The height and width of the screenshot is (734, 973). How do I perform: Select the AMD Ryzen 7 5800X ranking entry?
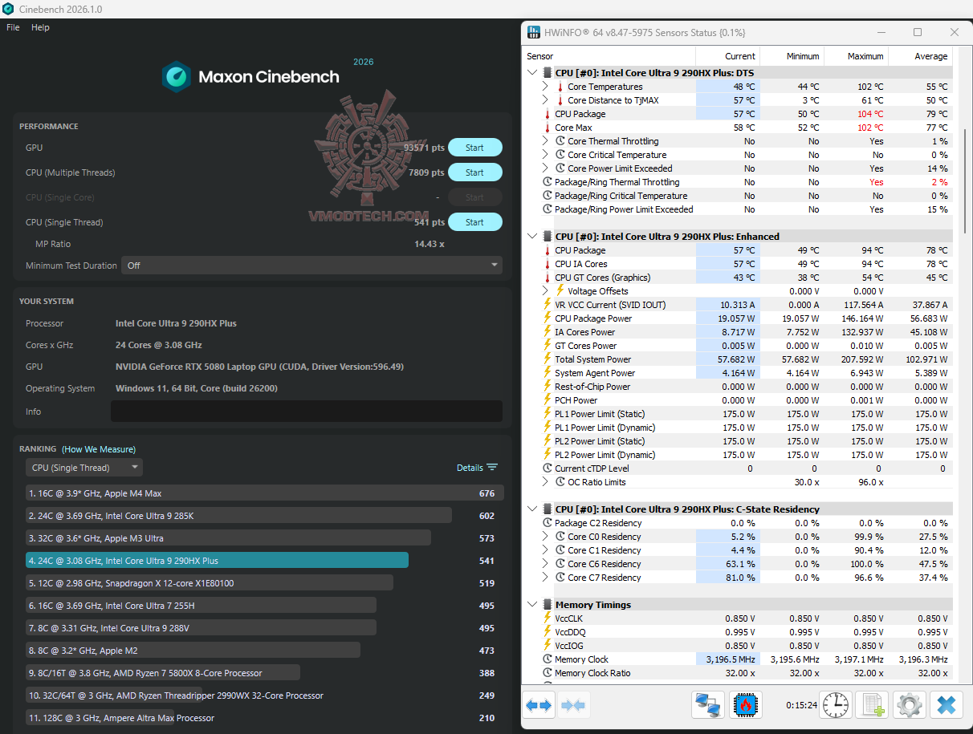tap(264, 673)
